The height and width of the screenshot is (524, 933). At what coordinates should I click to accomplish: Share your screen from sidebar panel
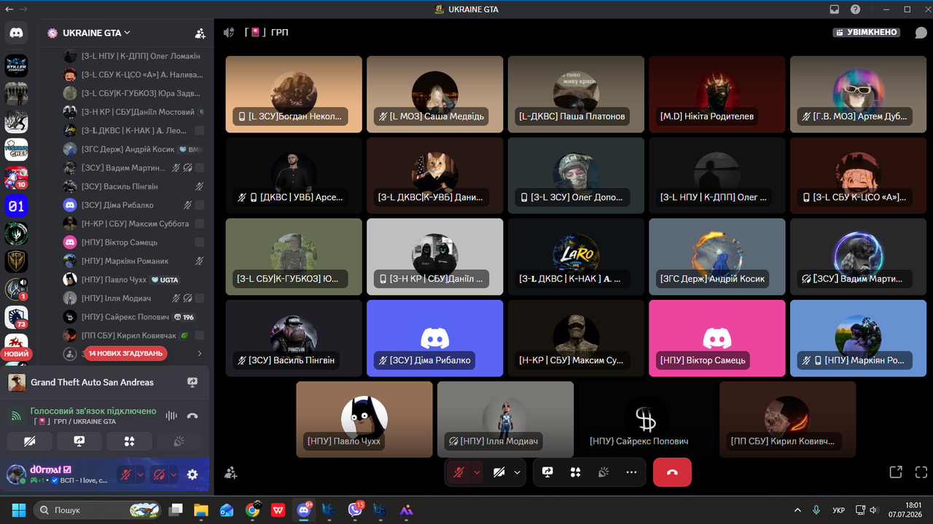pyautogui.click(x=79, y=441)
